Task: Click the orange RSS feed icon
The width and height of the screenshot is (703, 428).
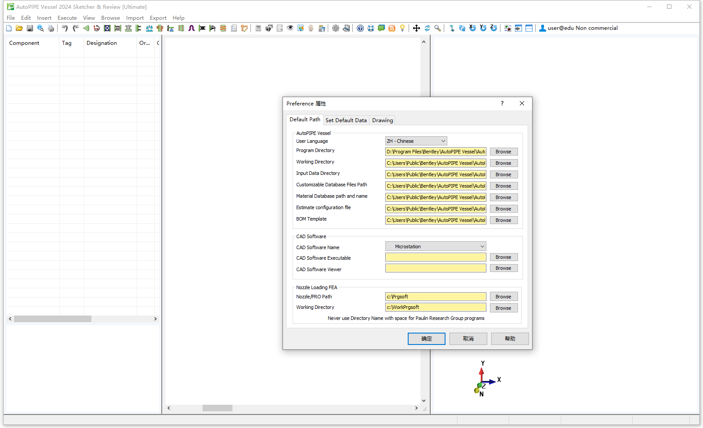Action: (x=392, y=28)
